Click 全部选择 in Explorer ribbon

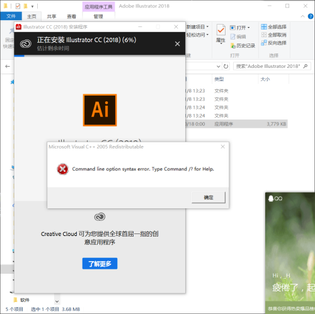[274, 27]
